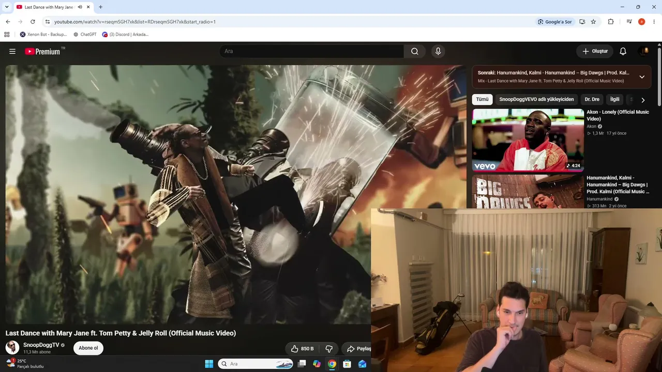The height and width of the screenshot is (372, 662).
Task: Click the Akon Lonely video thumbnail
Action: 528,139
